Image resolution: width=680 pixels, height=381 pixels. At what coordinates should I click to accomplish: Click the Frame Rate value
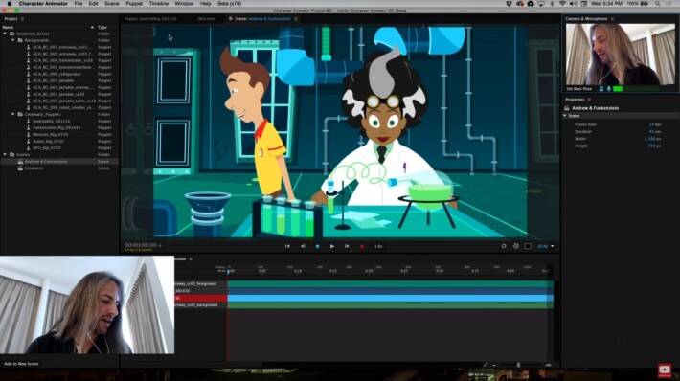(x=655, y=124)
